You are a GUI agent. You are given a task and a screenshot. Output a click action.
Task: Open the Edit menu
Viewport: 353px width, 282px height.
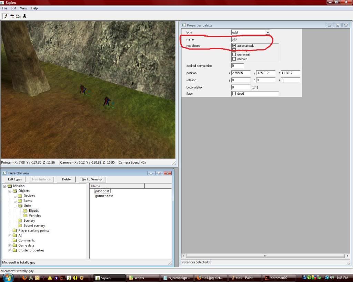tap(13, 8)
